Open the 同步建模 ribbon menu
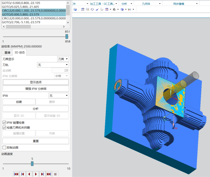The image size is (210, 177). click(x=185, y=4)
